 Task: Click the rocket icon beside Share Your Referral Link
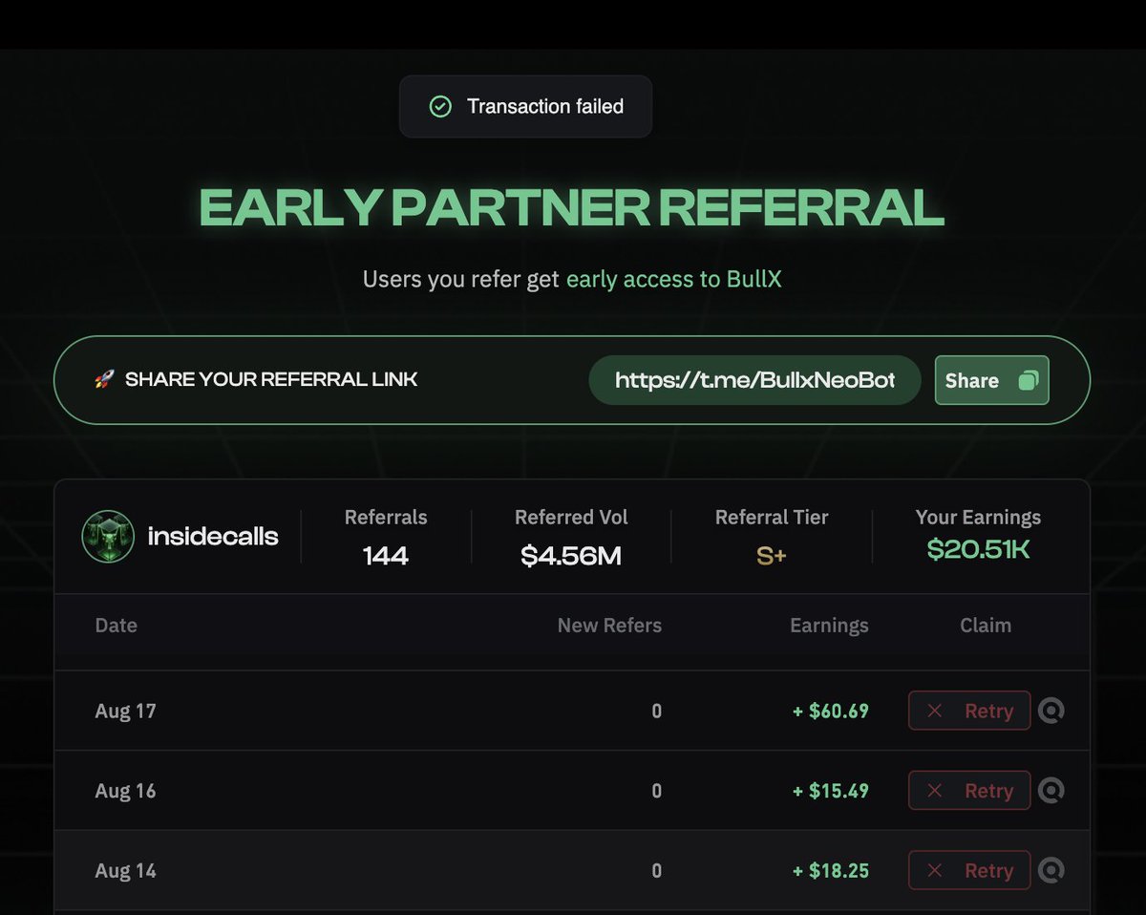point(104,380)
